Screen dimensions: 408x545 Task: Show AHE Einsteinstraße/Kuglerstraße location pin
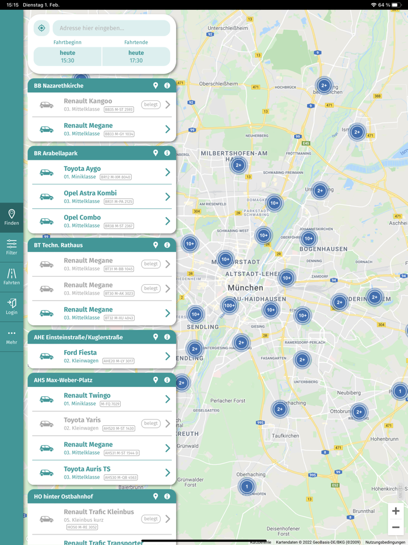pos(156,337)
